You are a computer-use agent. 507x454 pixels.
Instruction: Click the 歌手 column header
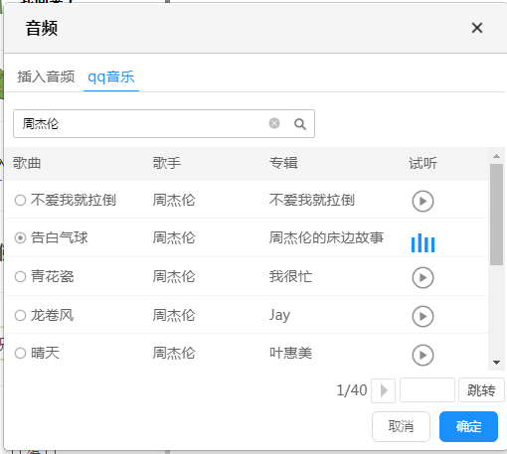(167, 163)
